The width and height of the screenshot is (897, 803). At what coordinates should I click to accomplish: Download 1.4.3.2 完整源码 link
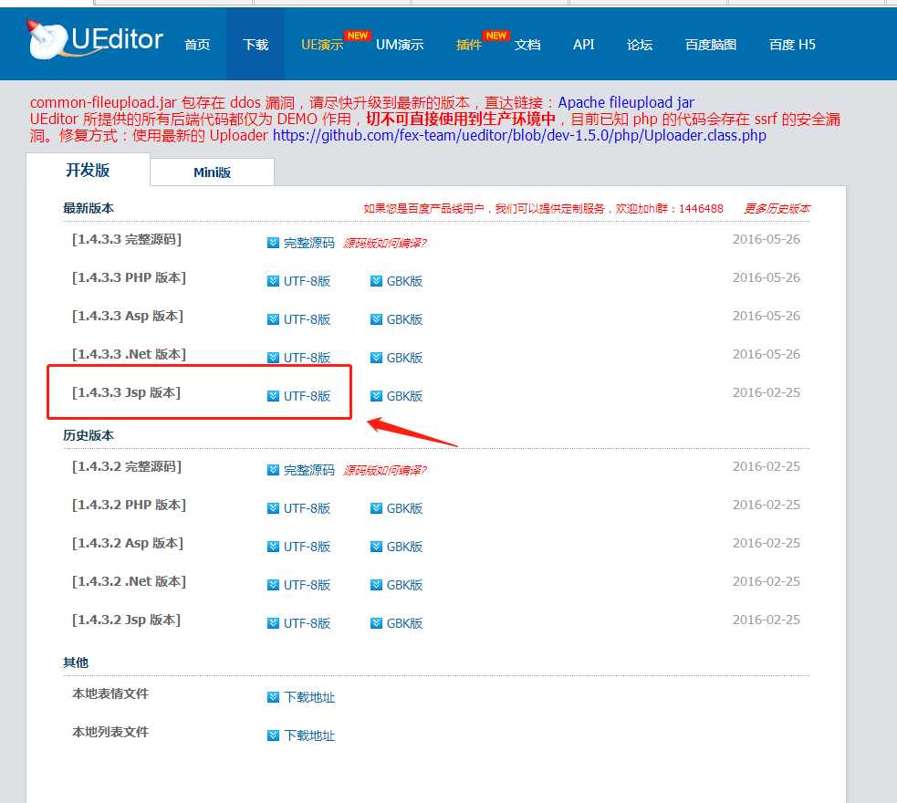[x=309, y=470]
